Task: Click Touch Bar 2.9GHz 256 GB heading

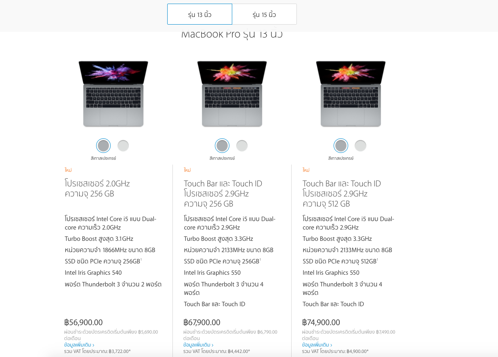Action: coord(223,194)
